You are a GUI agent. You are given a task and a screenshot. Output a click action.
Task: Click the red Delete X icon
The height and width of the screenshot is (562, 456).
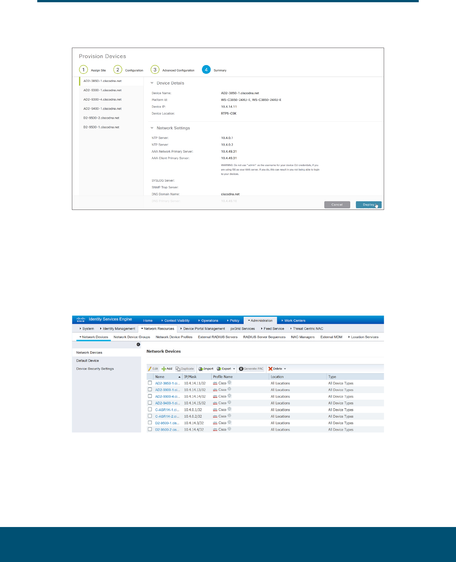pos(270,369)
